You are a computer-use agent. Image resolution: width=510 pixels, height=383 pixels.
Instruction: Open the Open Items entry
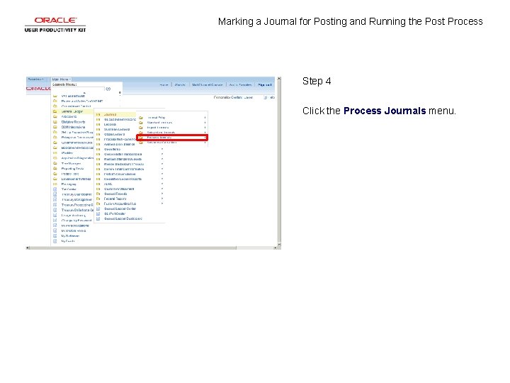coord(112,149)
